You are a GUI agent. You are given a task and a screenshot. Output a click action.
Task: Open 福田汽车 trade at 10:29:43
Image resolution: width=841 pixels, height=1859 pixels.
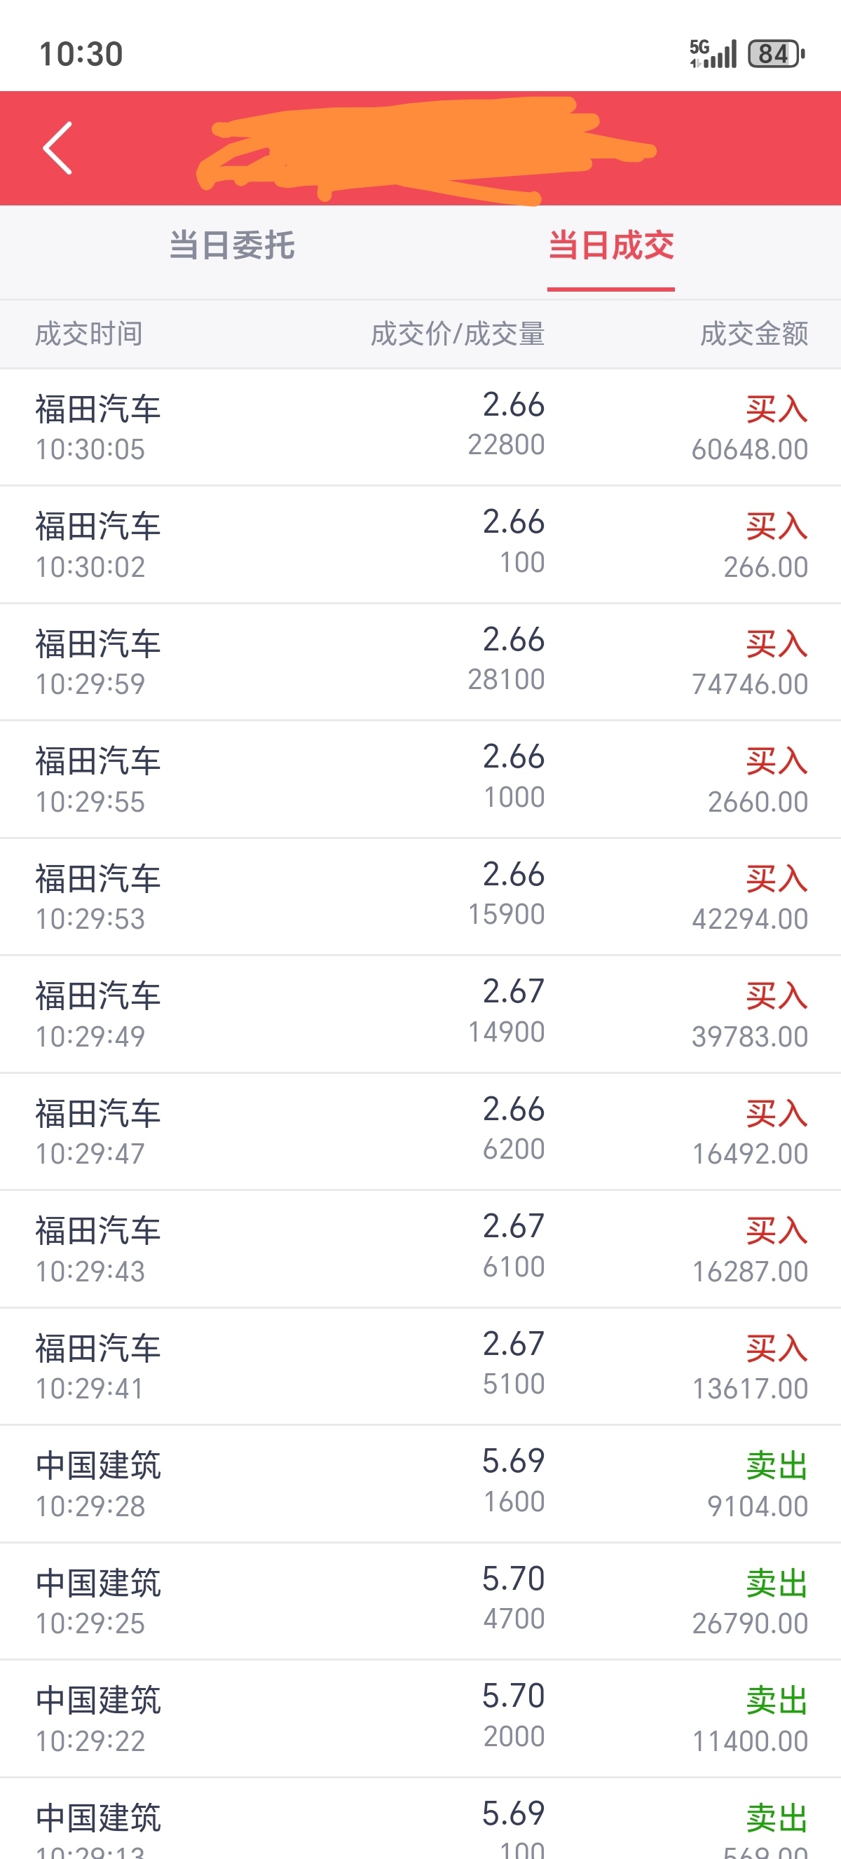tap(420, 1249)
